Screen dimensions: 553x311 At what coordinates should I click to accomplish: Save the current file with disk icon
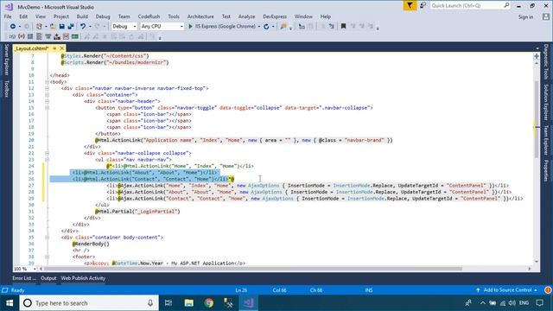pos(61,27)
